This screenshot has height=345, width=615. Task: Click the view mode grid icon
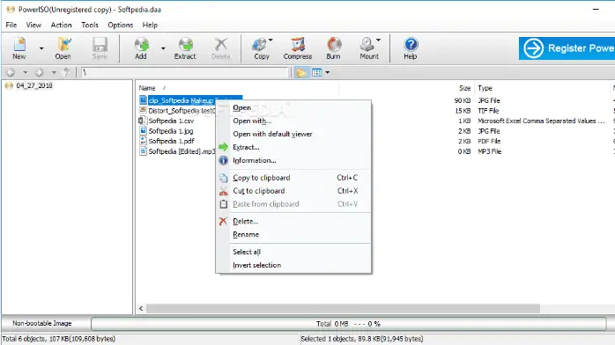pyautogui.click(x=316, y=72)
